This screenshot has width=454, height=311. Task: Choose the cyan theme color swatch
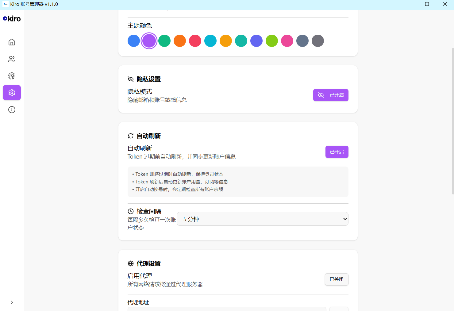[210, 41]
